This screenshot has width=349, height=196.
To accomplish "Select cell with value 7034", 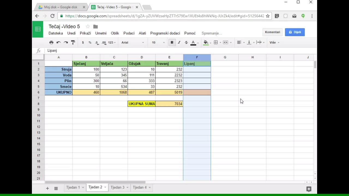I will [x=169, y=104].
